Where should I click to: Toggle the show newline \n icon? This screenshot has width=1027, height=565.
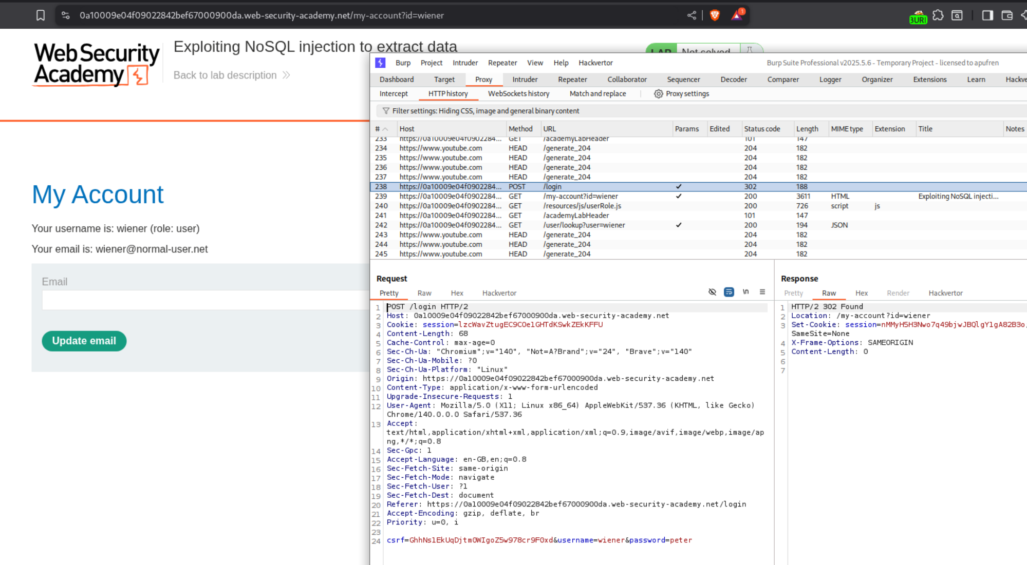745,292
